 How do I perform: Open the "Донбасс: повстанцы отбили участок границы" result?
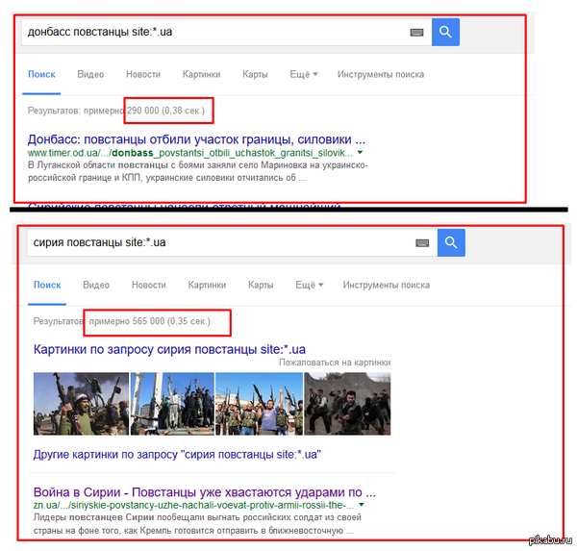click(196, 138)
